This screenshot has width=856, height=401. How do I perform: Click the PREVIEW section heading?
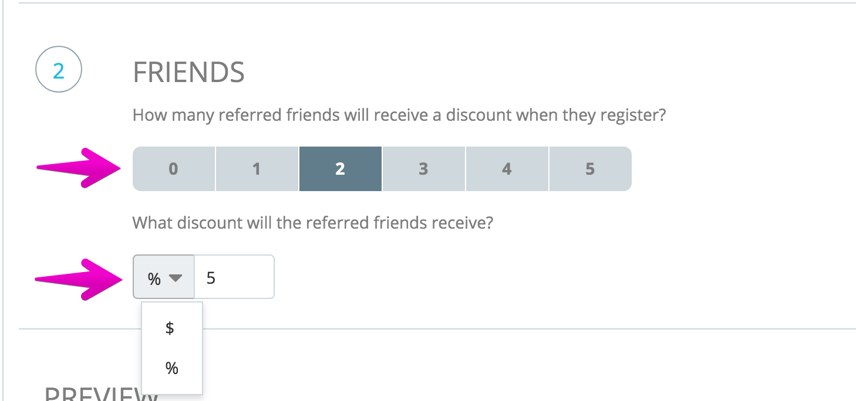(x=102, y=394)
